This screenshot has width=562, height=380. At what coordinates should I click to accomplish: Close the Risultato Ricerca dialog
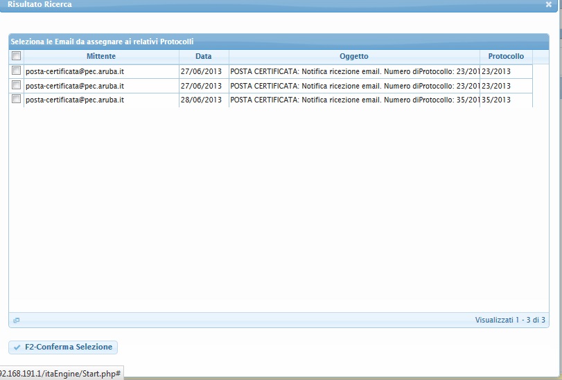tap(548, 4)
